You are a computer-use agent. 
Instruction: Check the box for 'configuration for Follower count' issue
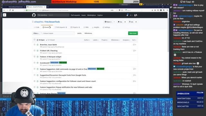click(34, 81)
